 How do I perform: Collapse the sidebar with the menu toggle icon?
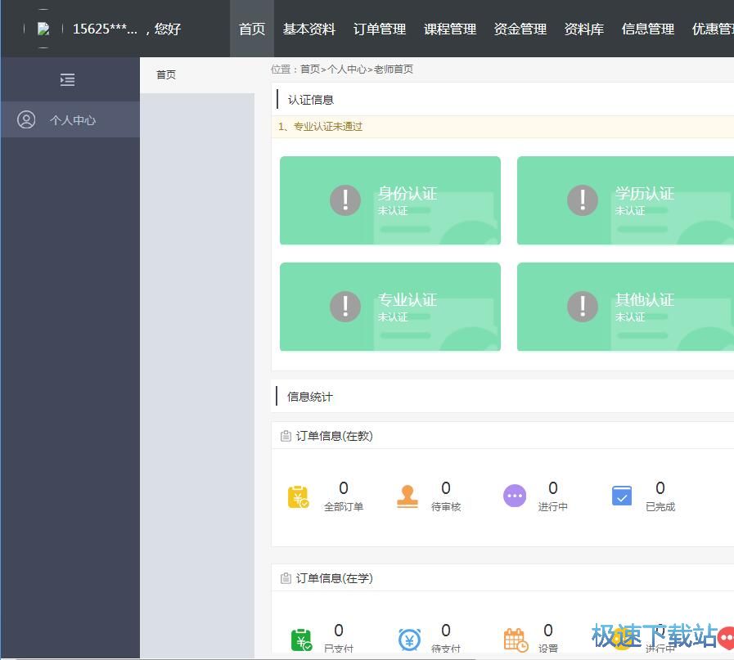pos(68,79)
